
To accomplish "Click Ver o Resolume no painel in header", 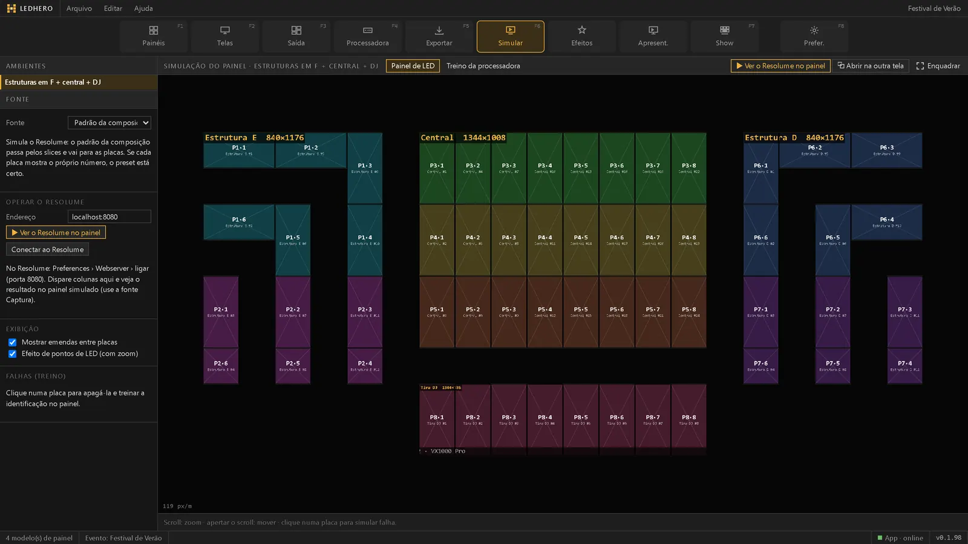I will (780, 66).
